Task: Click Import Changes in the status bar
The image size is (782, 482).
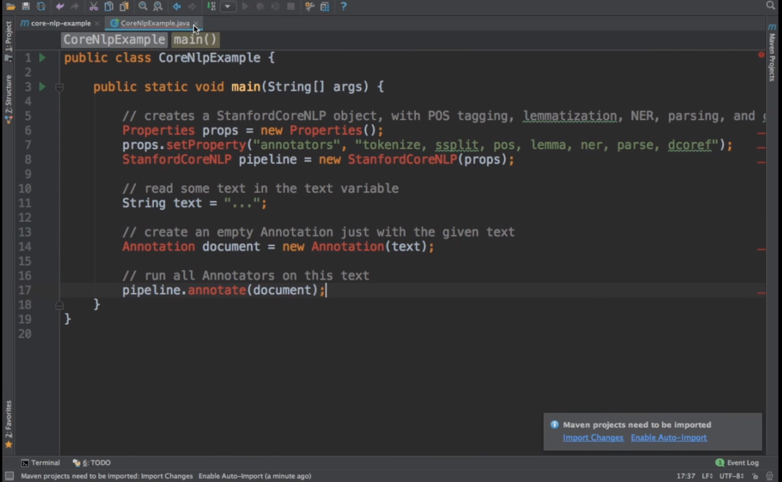Action: (x=167, y=476)
